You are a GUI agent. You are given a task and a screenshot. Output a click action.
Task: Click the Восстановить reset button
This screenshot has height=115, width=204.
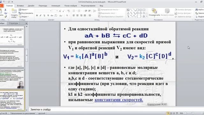pos(26,13)
